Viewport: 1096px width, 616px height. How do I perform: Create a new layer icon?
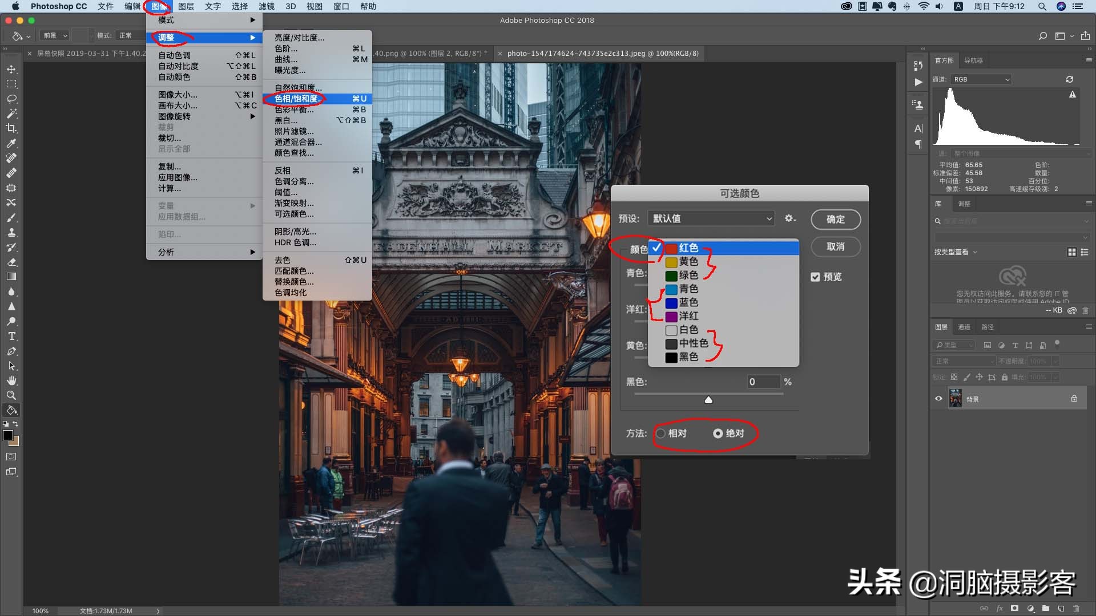(1061, 609)
